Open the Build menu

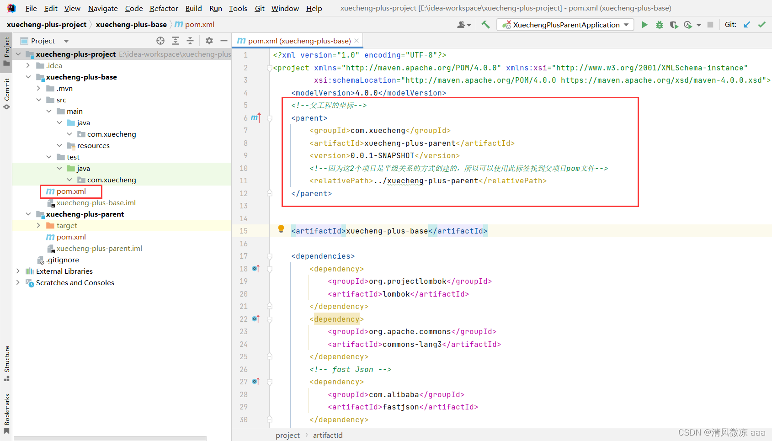(193, 8)
